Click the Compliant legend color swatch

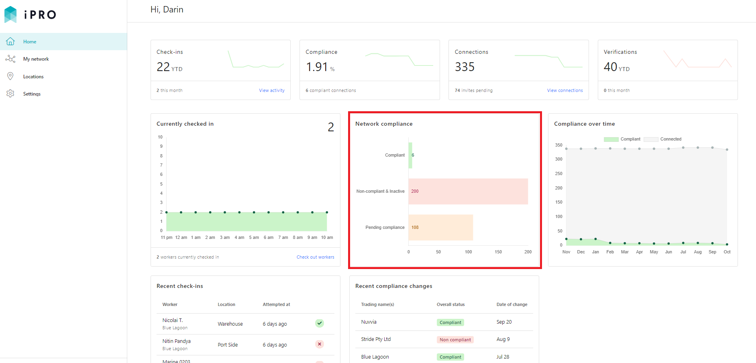(x=611, y=139)
